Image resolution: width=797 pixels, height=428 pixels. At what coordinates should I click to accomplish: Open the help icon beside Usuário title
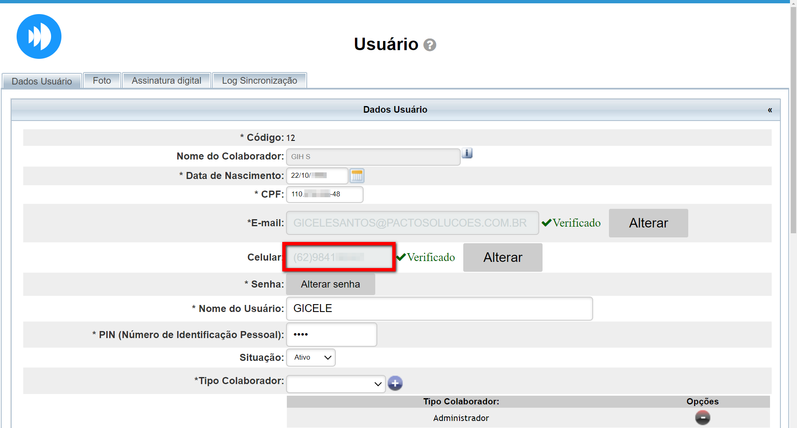click(x=430, y=45)
